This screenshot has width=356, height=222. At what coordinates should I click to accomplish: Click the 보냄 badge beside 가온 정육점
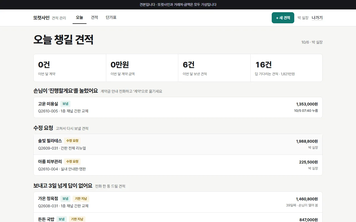click(65, 199)
